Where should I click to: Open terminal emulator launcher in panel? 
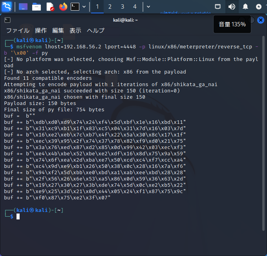[x=75, y=7]
